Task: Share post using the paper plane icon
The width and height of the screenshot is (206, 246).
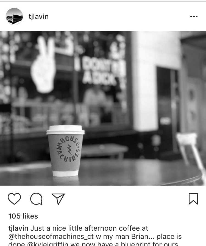Action: click(58, 199)
